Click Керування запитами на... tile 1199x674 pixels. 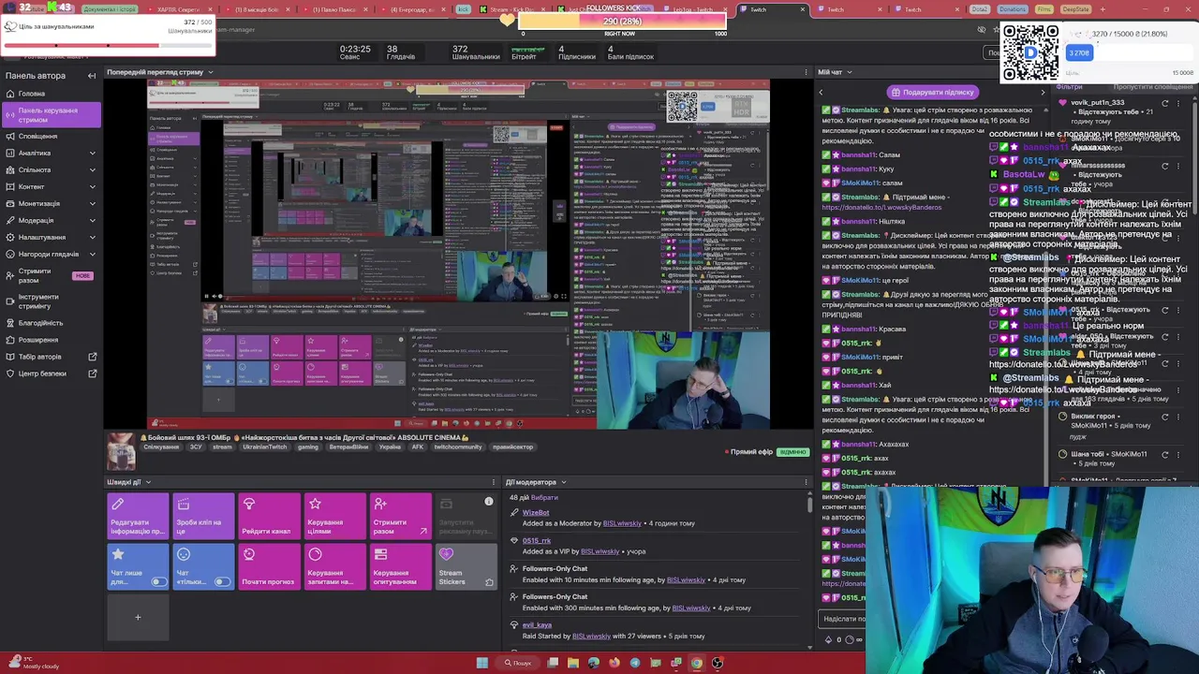(x=334, y=566)
